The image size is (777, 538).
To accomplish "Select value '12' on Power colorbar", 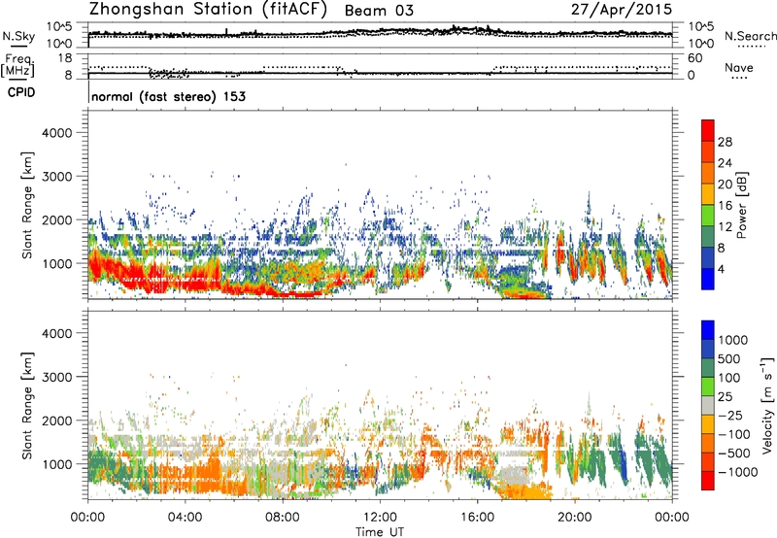I will click(x=725, y=227).
